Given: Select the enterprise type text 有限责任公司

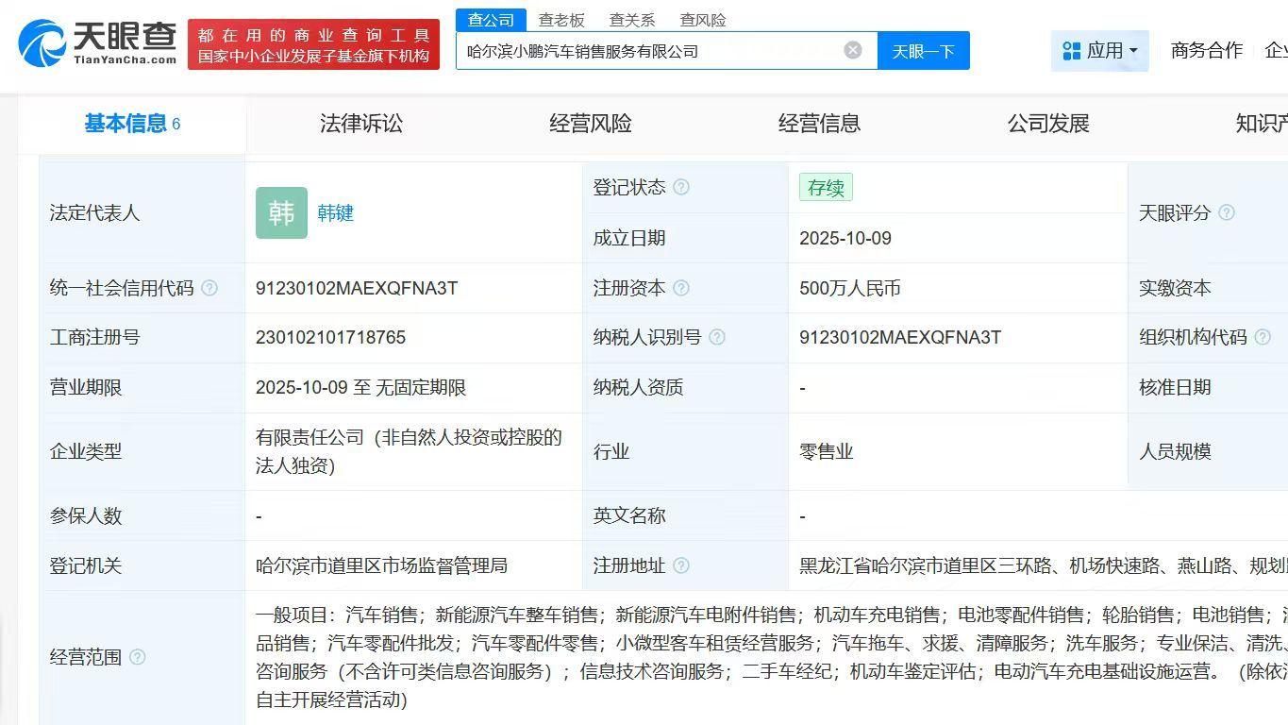Looking at the screenshot, I should click(409, 451).
